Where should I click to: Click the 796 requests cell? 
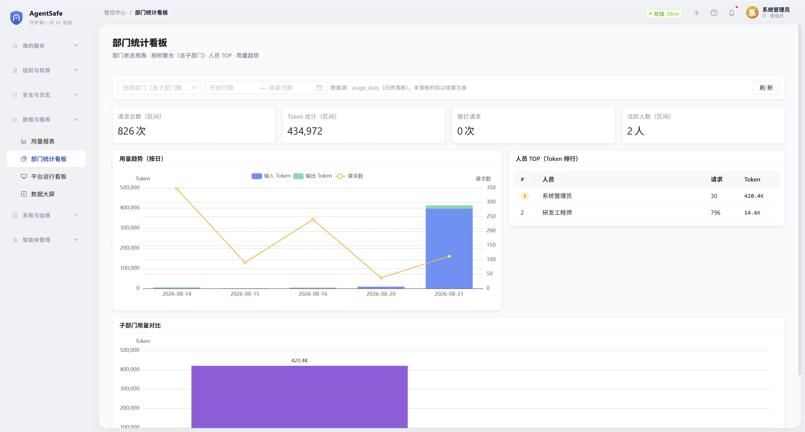pyautogui.click(x=715, y=213)
